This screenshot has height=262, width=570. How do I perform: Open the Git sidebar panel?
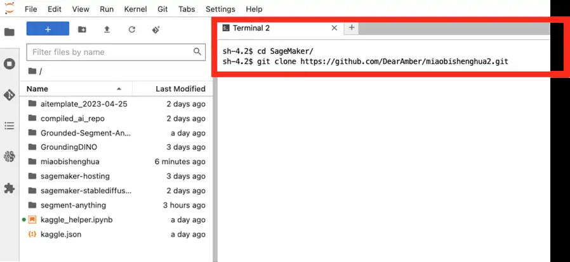(10, 95)
